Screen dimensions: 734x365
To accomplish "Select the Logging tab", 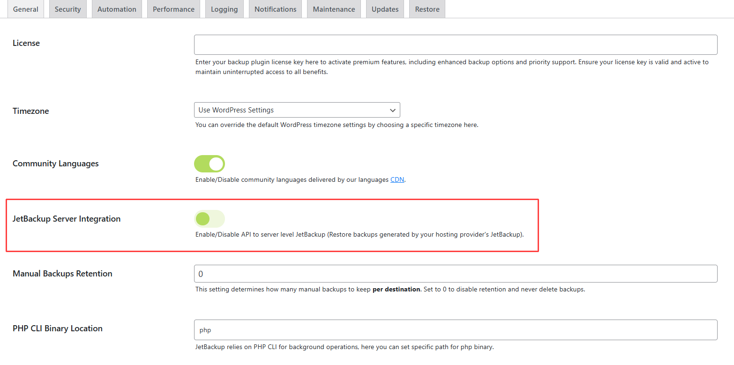I will click(224, 9).
